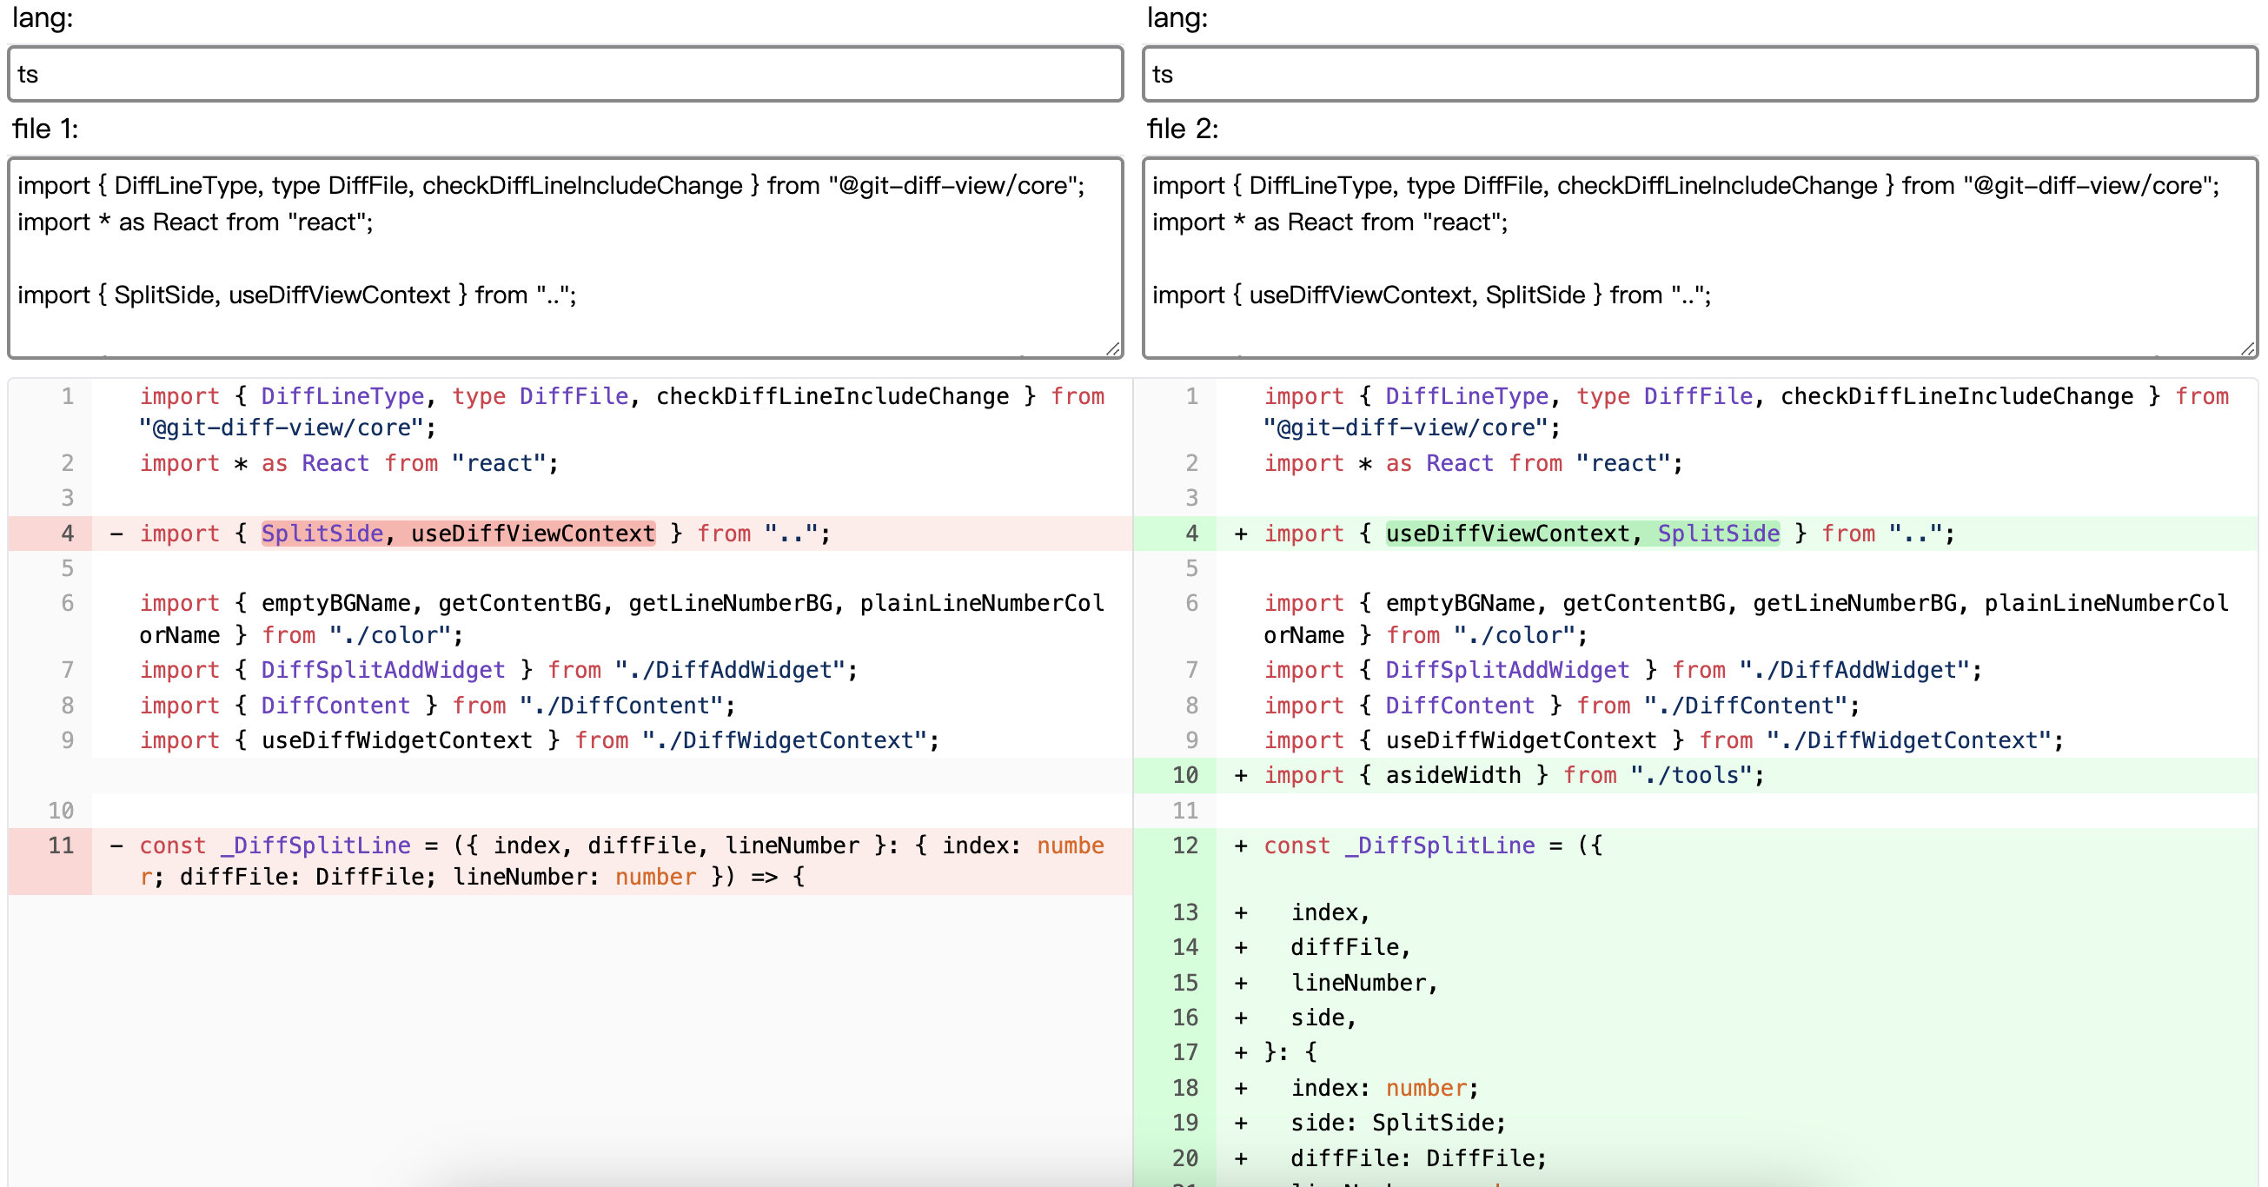Click asideWidth import line on right
This screenshot has width=2268, height=1187.
[1515, 776]
